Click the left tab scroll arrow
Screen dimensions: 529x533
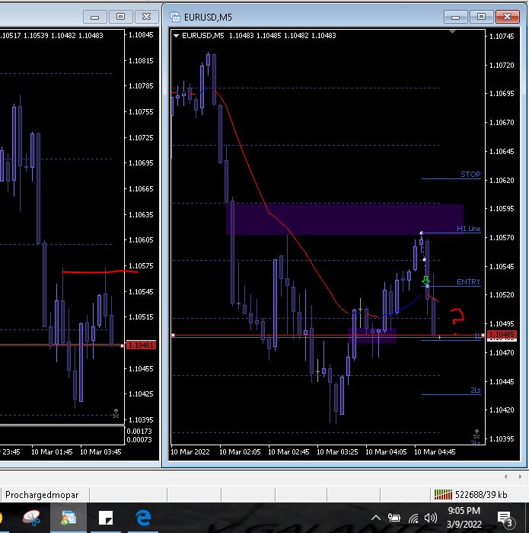point(505,477)
